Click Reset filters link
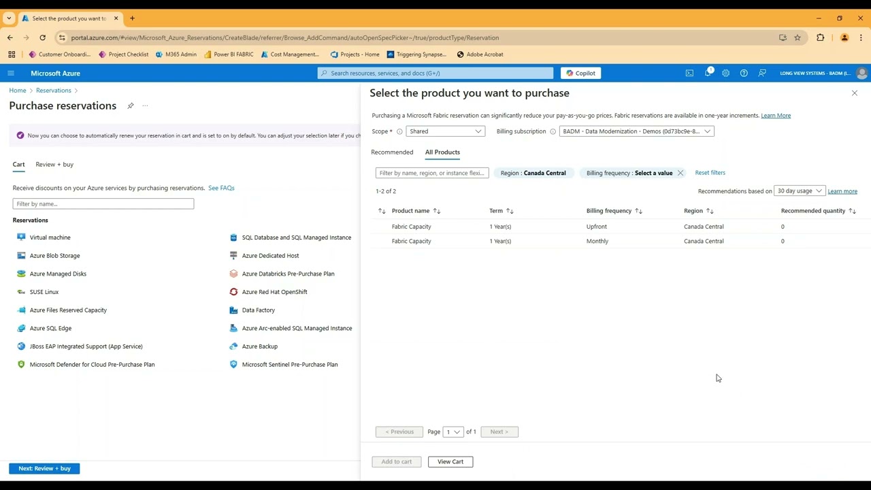The height and width of the screenshot is (490, 871). [710, 173]
